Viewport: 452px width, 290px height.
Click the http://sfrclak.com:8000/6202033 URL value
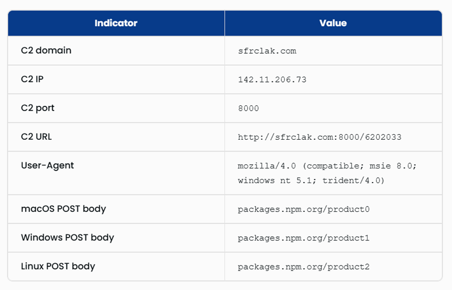coord(319,137)
